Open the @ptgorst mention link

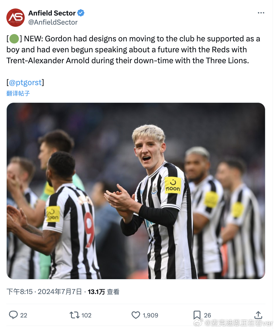25,82
